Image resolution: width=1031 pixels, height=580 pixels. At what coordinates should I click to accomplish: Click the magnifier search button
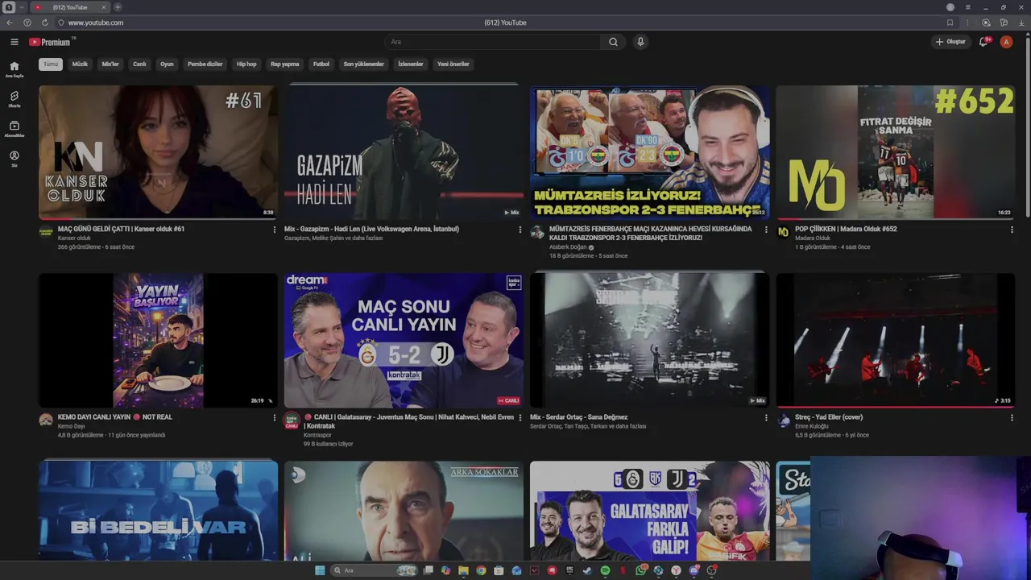(613, 42)
